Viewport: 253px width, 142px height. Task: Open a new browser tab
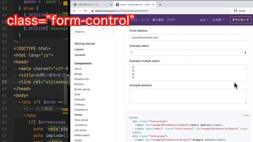click(160, 5)
